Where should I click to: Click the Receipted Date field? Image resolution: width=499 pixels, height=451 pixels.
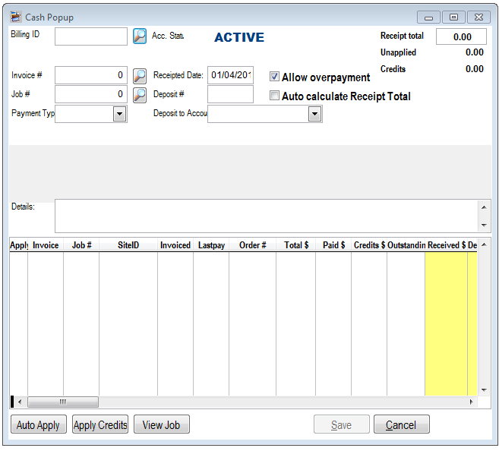pos(230,75)
